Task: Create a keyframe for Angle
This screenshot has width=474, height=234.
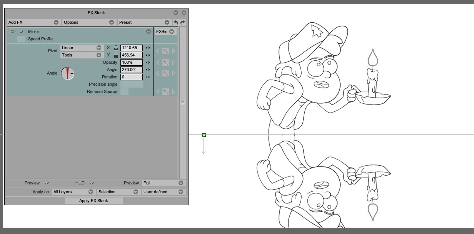Action: 165,73
